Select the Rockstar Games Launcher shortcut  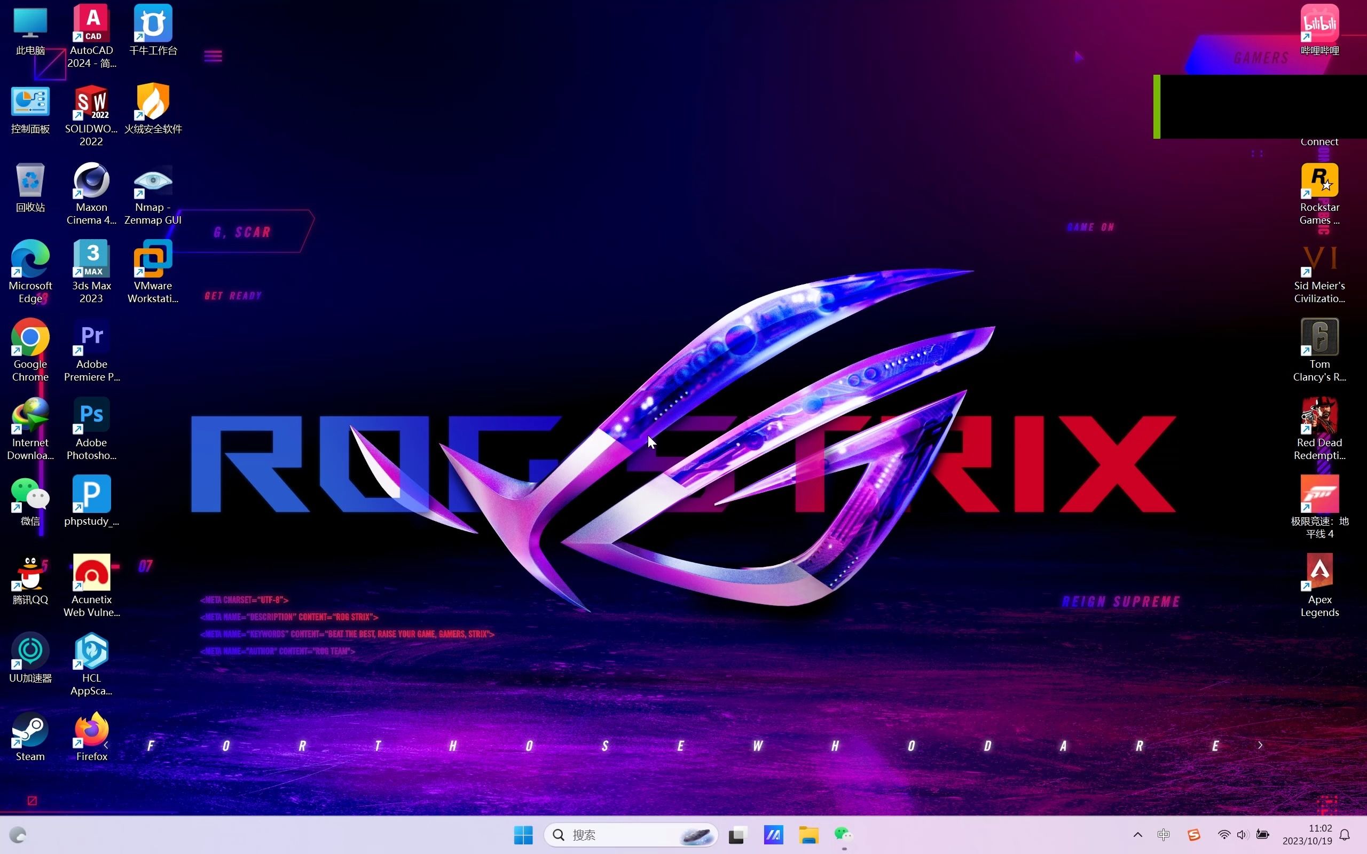pos(1319,194)
